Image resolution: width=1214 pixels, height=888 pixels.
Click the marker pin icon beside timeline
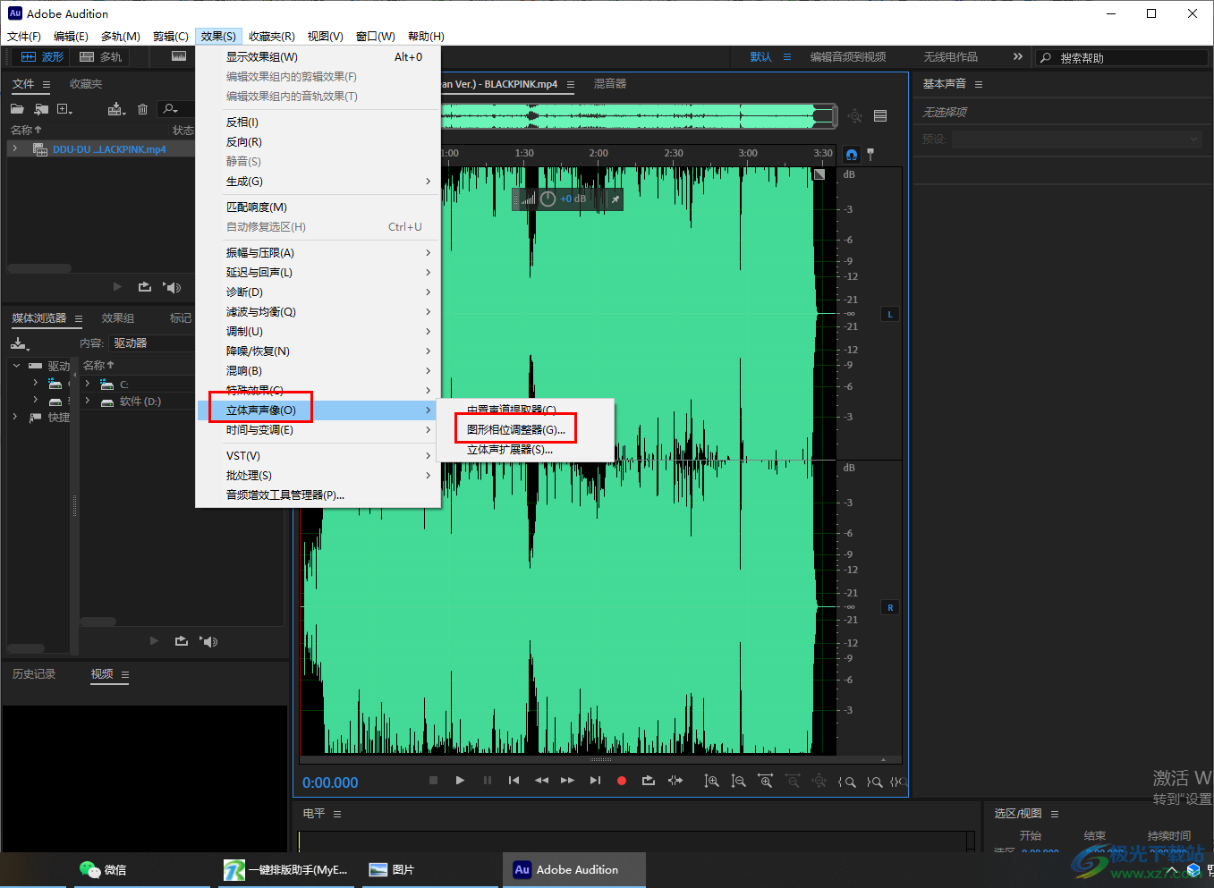870,155
